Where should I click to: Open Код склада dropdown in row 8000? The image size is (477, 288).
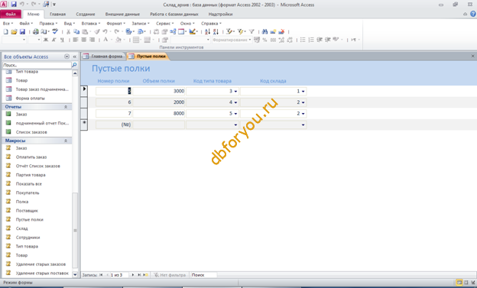coord(303,113)
